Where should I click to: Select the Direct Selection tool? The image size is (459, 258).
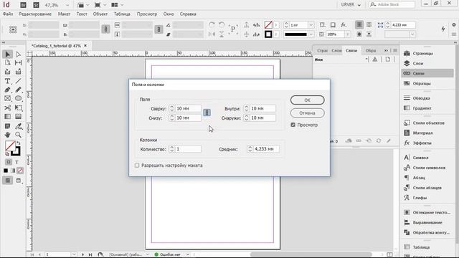coord(18,54)
